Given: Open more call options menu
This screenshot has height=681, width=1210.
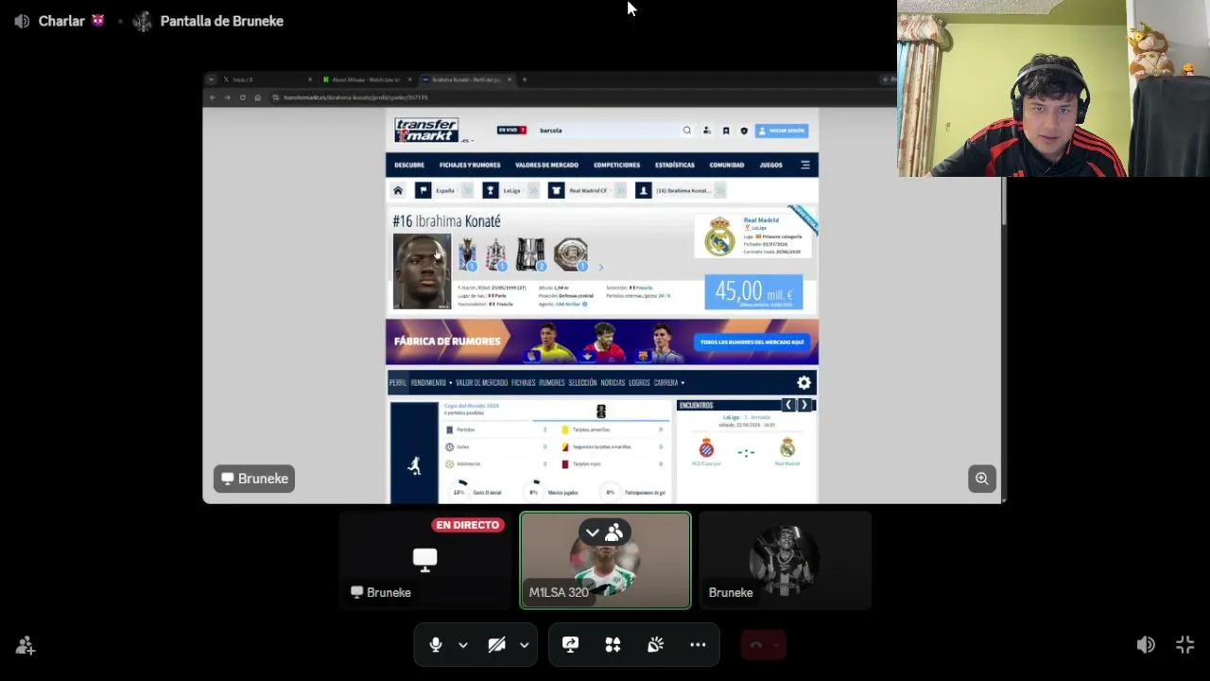Looking at the screenshot, I should pyautogui.click(x=698, y=645).
